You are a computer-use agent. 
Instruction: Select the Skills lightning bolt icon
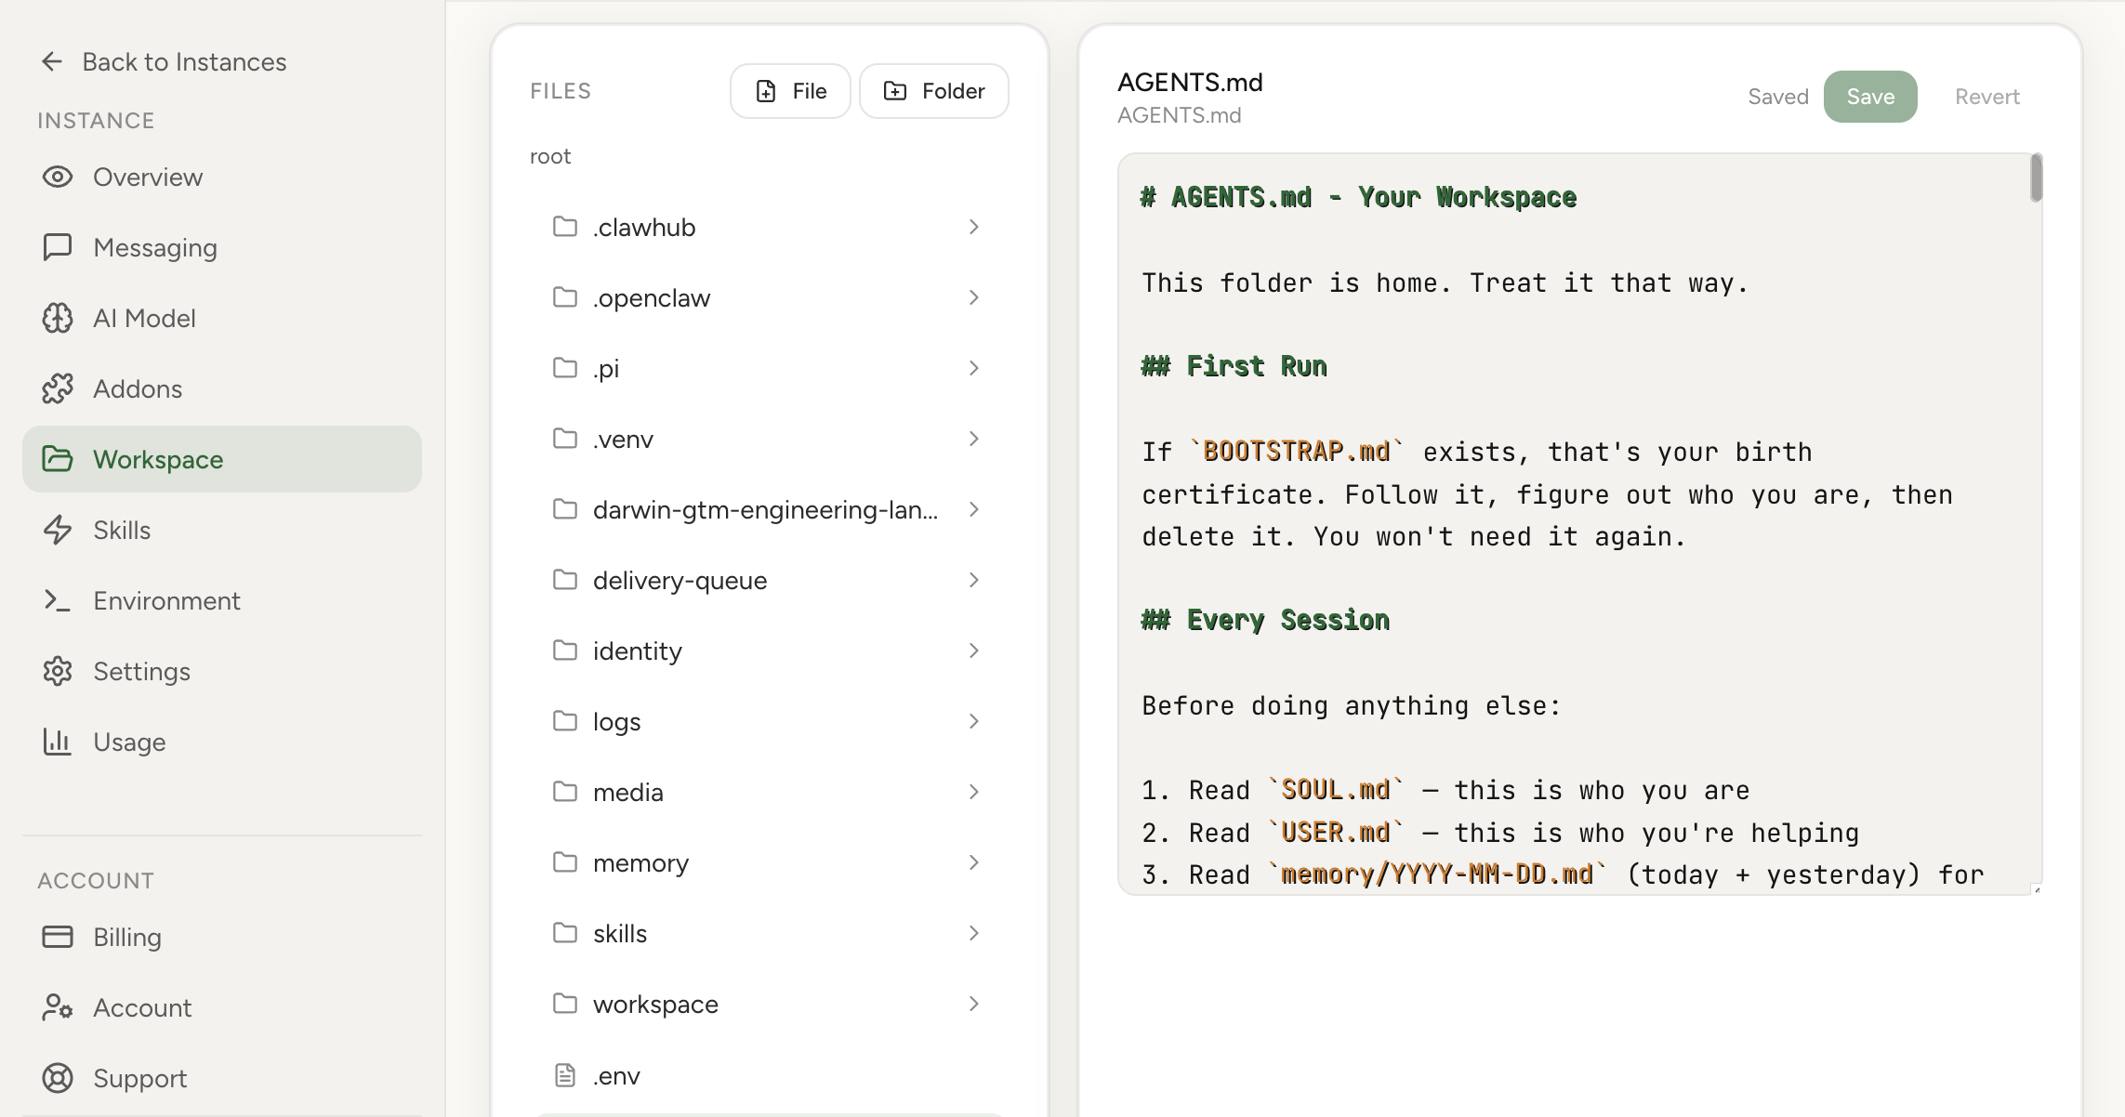[57, 530]
